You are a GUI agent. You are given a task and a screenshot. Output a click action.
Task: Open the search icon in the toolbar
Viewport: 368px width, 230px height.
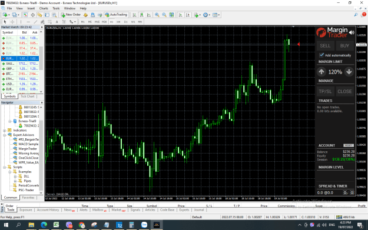pos(356,15)
